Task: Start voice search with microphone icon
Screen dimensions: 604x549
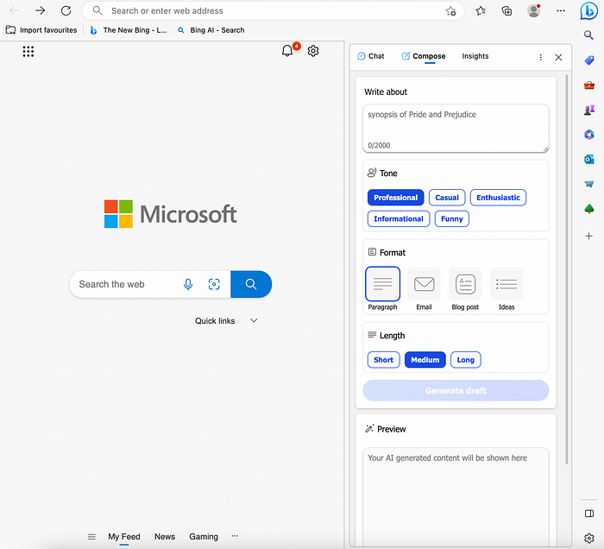Action: (188, 284)
